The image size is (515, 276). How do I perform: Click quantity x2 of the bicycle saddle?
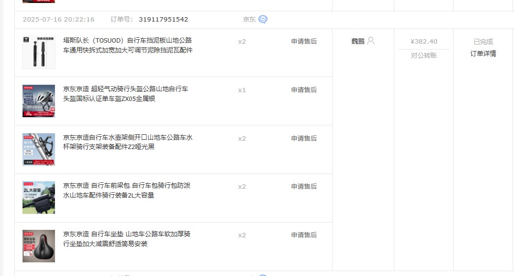point(242,235)
